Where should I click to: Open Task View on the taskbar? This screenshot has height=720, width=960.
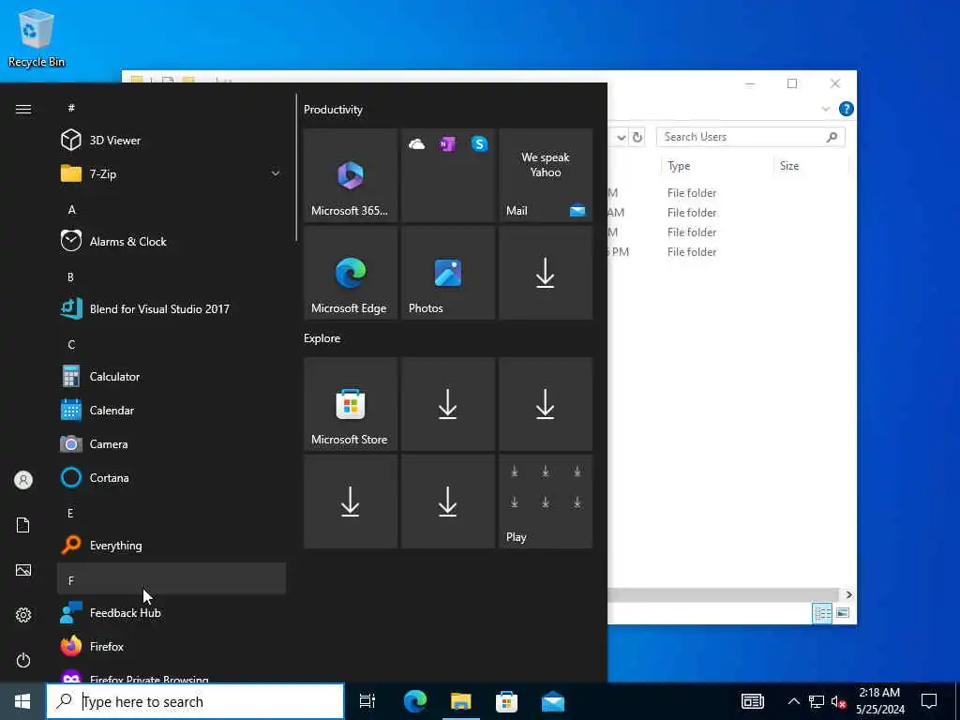tap(367, 701)
